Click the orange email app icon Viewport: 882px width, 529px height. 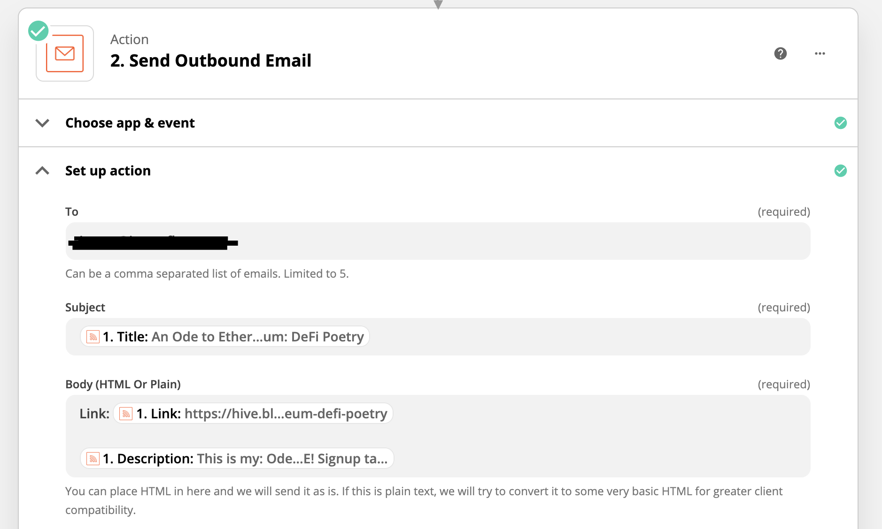65,53
